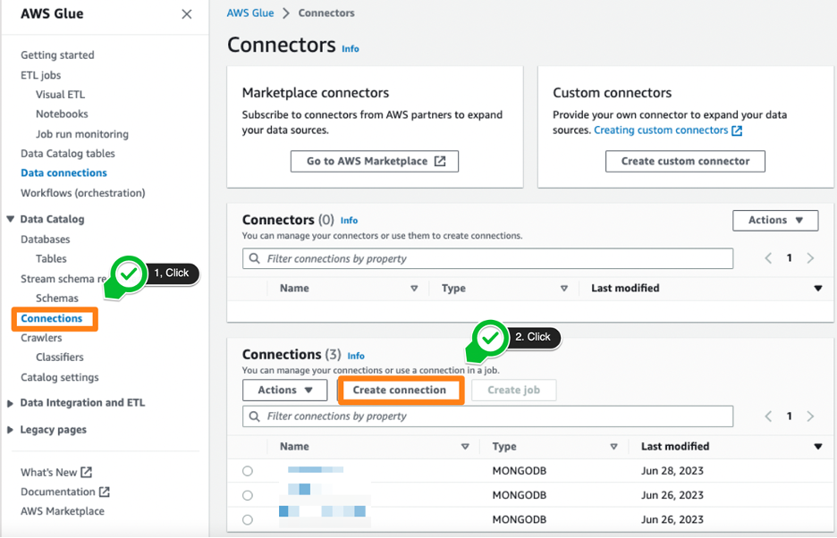This screenshot has width=837, height=538.
Task: Go to next page in Connectors table
Action: point(810,258)
